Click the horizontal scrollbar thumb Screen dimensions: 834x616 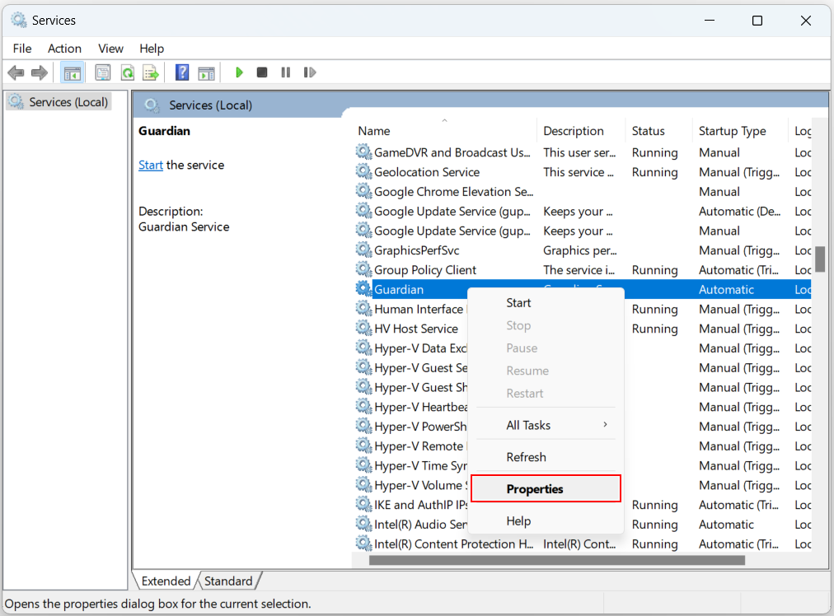tap(557, 560)
